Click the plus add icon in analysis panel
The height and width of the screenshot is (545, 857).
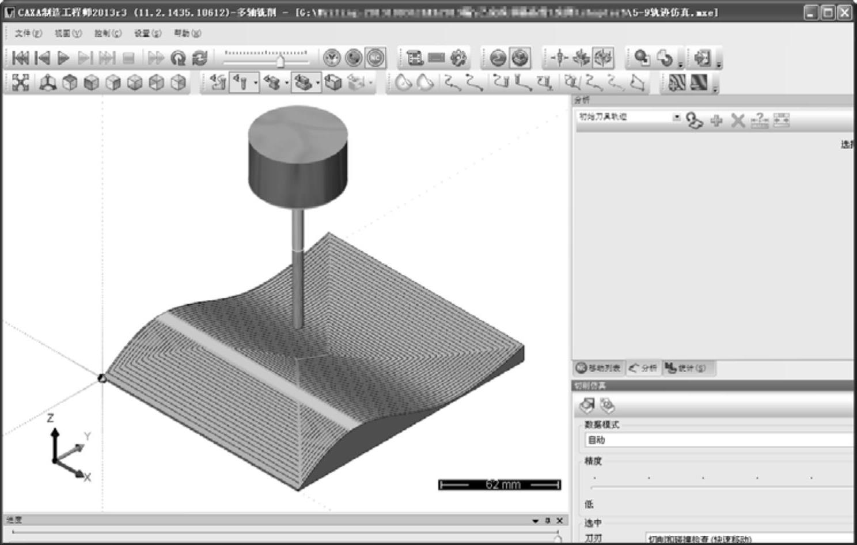(x=716, y=120)
